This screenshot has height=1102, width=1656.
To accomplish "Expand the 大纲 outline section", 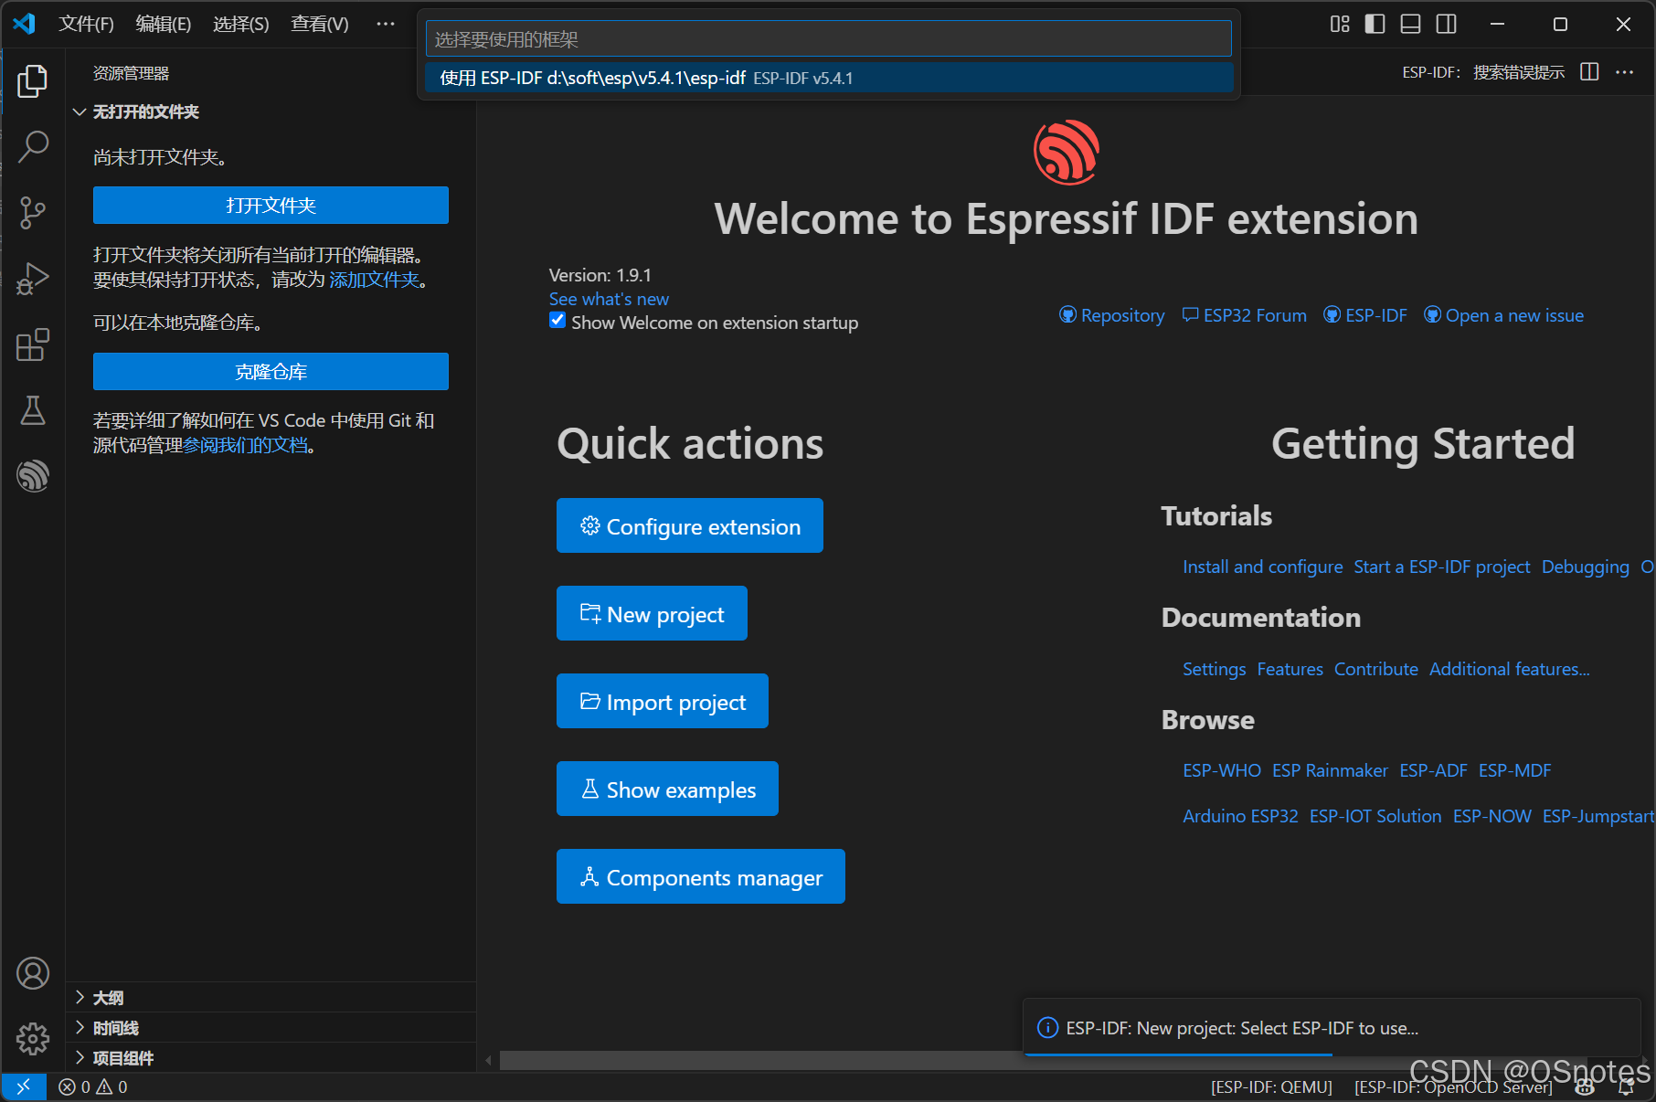I will pyautogui.click(x=108, y=998).
